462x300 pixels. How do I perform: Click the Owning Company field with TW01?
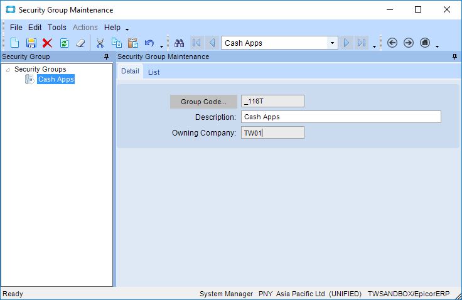[x=272, y=132]
